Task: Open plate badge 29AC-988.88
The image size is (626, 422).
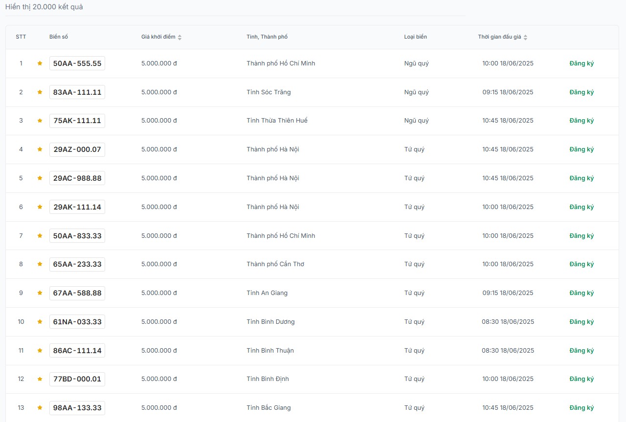Action: [77, 178]
